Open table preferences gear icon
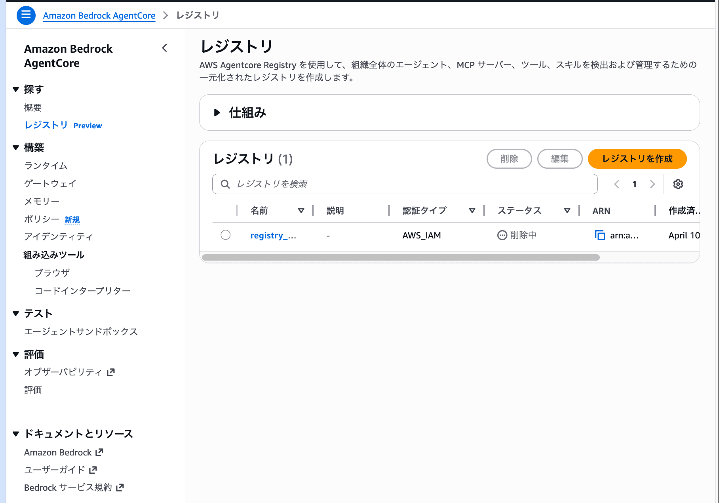Screen dimensions: 719x503 pyautogui.click(x=678, y=184)
